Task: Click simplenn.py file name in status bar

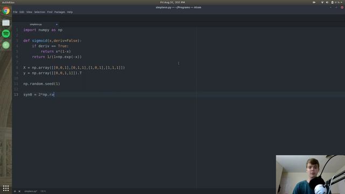Action: (31, 191)
